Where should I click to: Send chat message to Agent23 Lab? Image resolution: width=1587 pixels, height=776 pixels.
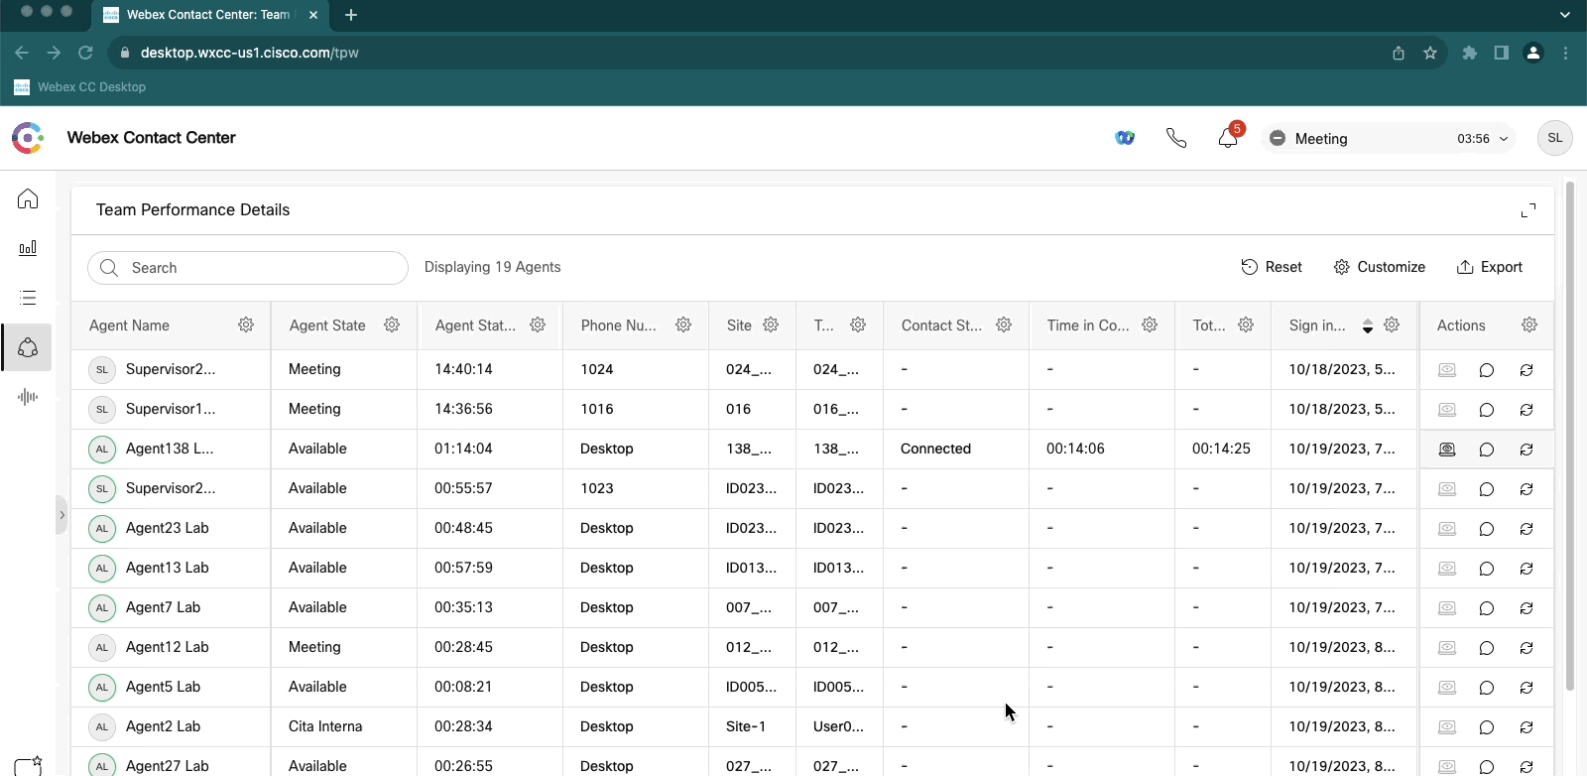(x=1487, y=529)
